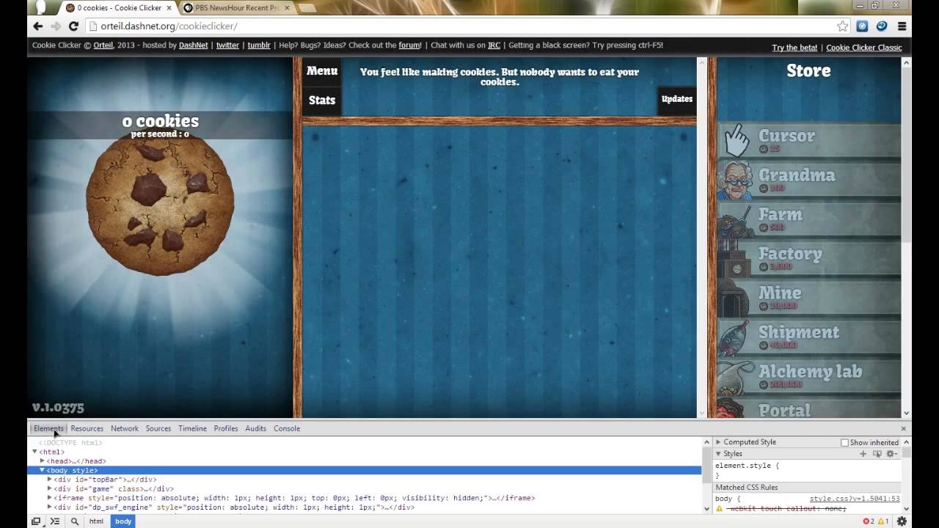The image size is (939, 528).
Task: Purchase the Grandma building
Action: pos(808,180)
